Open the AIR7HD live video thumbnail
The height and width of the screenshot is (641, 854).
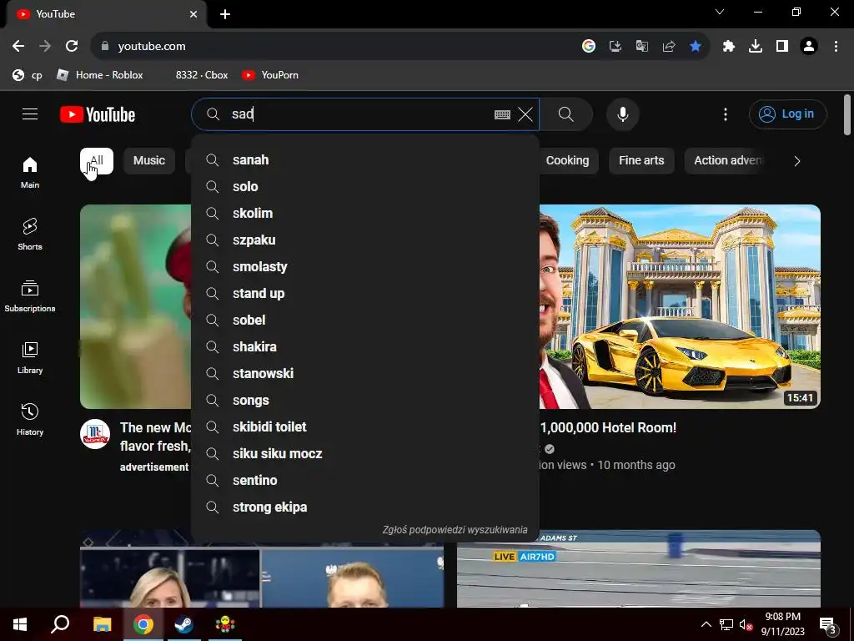638,568
